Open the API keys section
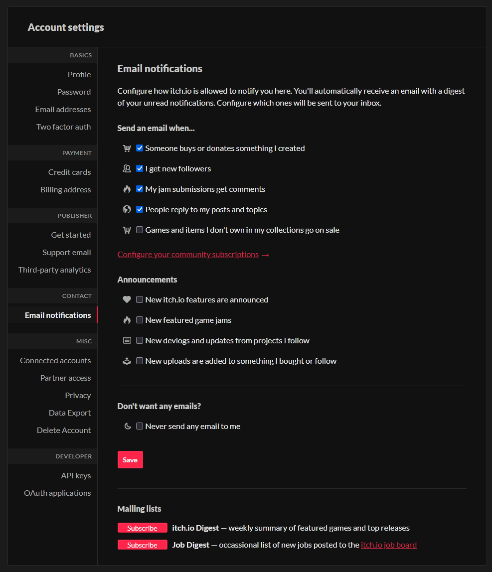This screenshot has width=492, height=572. pos(76,475)
